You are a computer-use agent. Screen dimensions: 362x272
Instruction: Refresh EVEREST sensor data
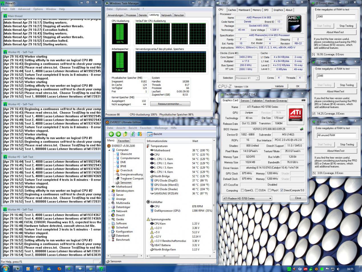coord(133,134)
